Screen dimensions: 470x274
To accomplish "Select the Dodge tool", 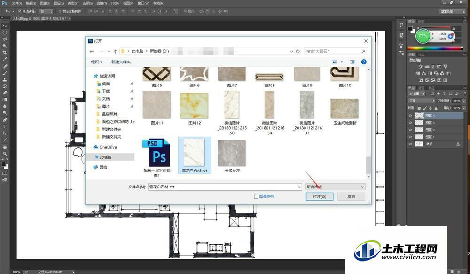I will click(5, 113).
